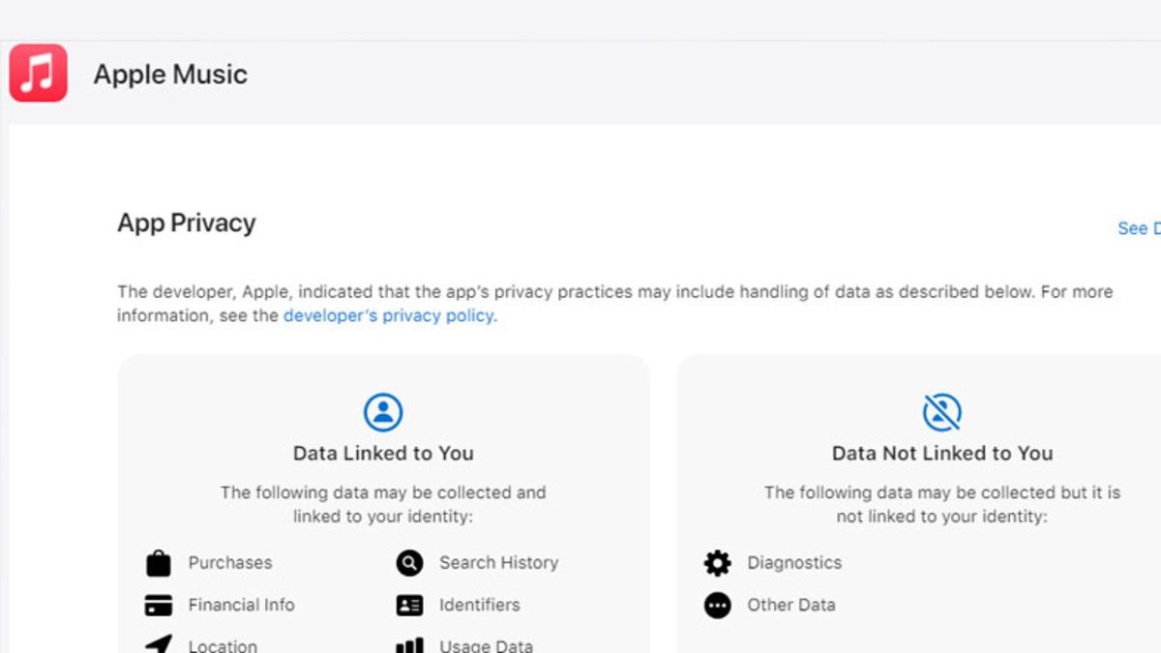
Task: Click the See Details link
Action: click(x=1138, y=228)
